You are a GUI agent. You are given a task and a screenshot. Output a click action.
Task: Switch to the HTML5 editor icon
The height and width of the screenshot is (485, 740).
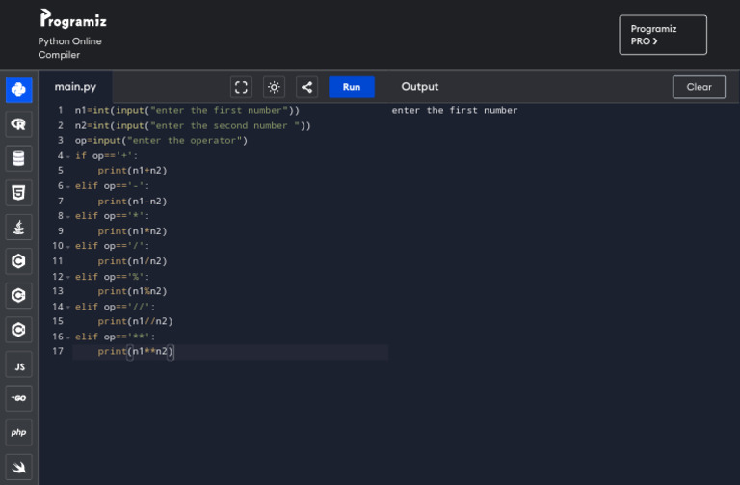[18, 193]
